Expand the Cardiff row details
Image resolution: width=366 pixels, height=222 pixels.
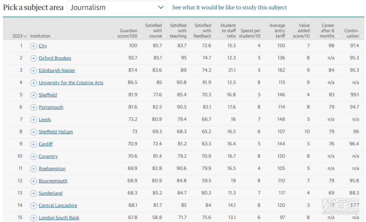pos(34,144)
